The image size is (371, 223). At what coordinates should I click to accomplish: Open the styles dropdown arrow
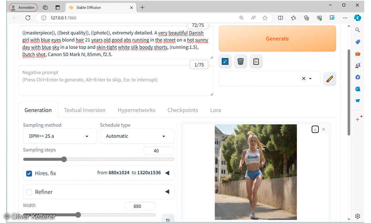click(x=310, y=79)
